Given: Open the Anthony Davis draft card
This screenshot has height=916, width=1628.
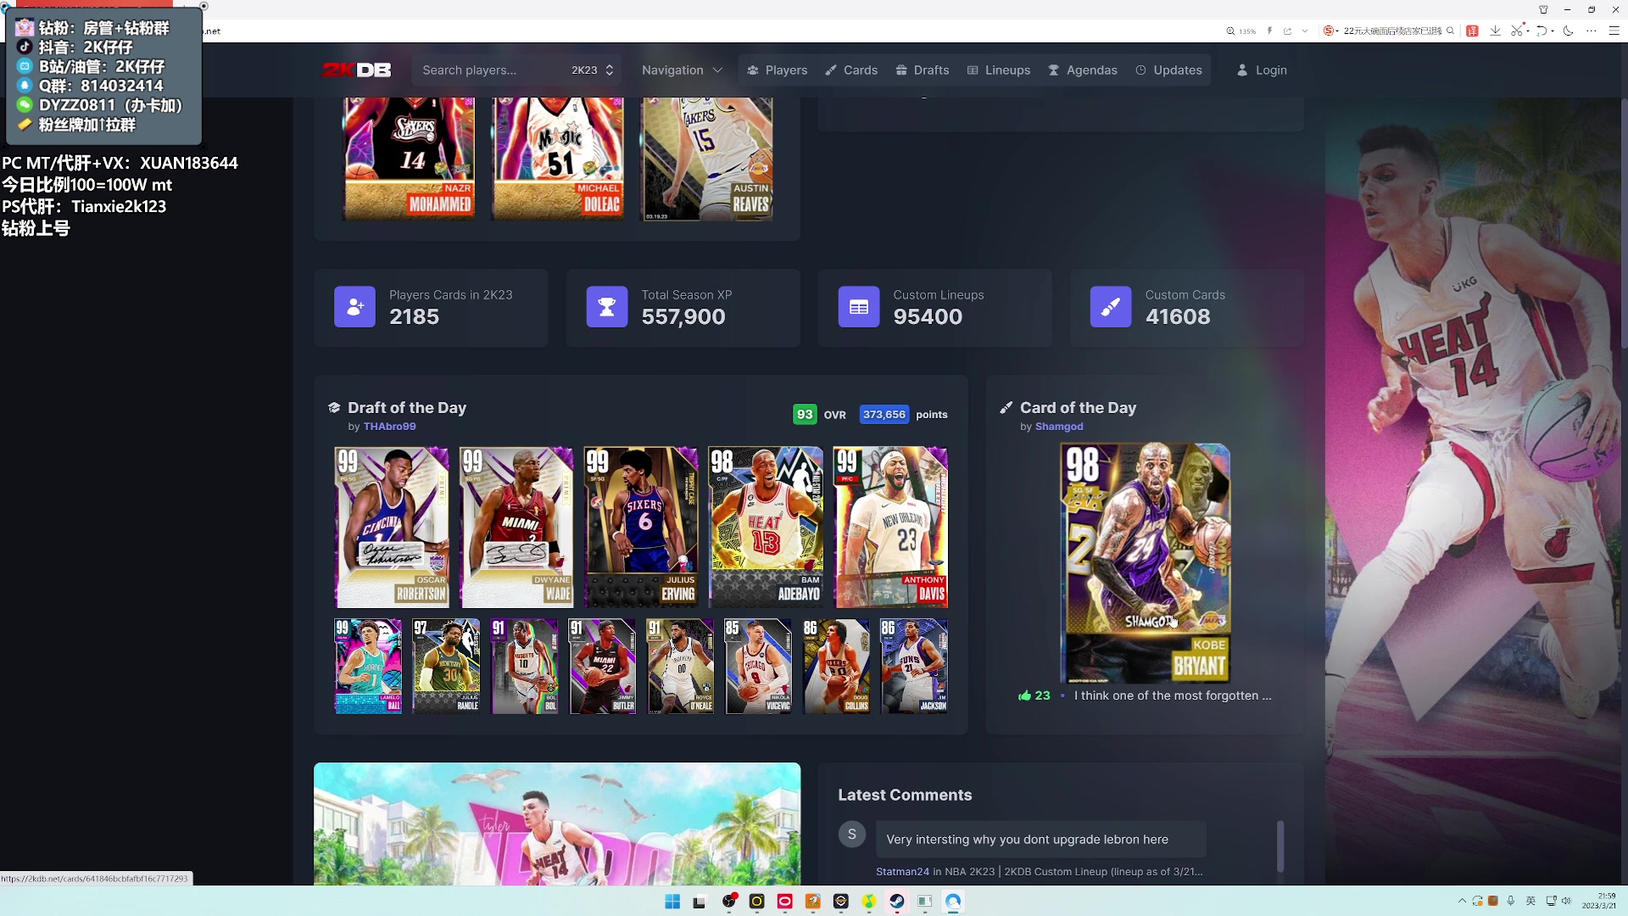Looking at the screenshot, I should (x=890, y=527).
